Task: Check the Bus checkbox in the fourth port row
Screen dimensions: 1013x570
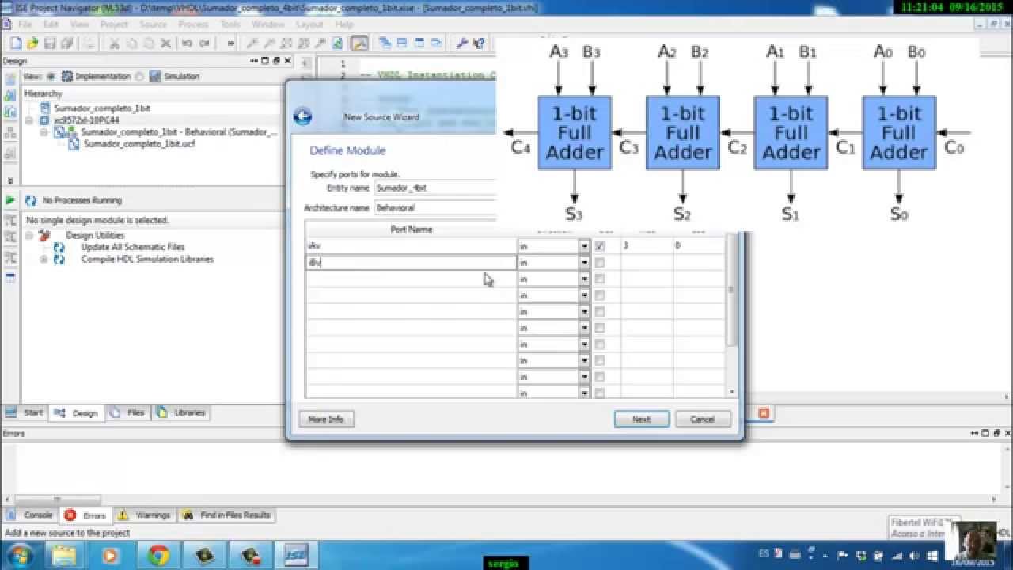Action: 600,295
